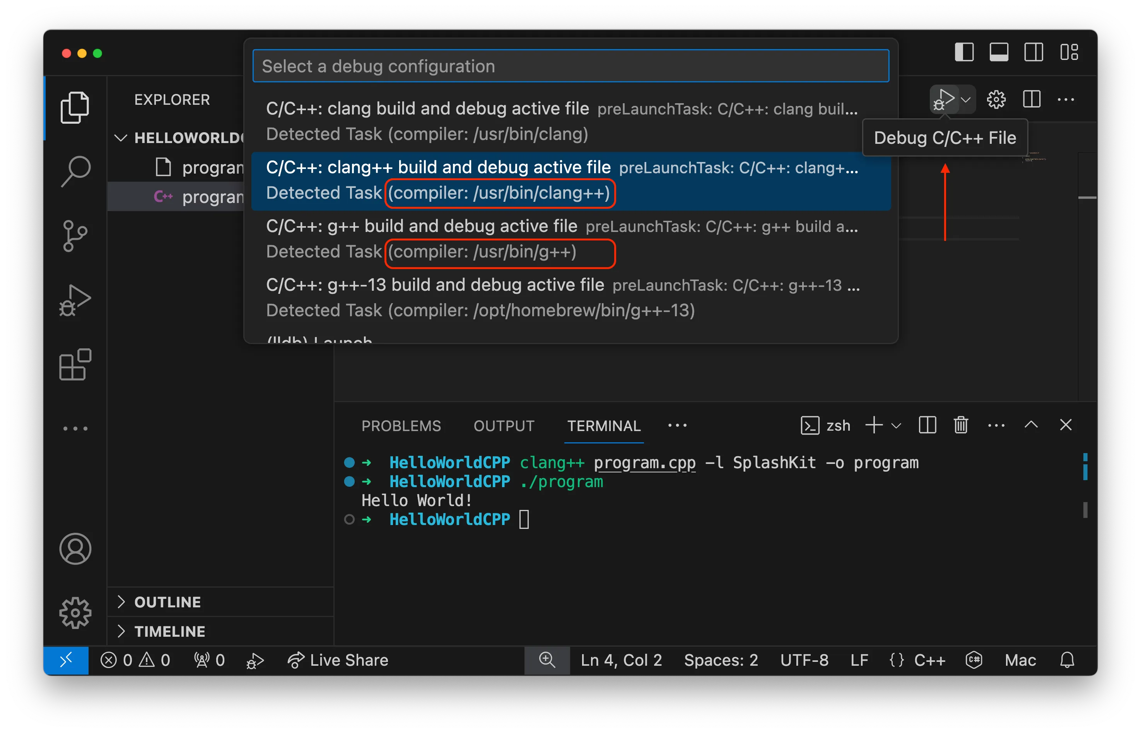This screenshot has width=1141, height=733.
Task: Open the Extensions view
Action: click(75, 365)
